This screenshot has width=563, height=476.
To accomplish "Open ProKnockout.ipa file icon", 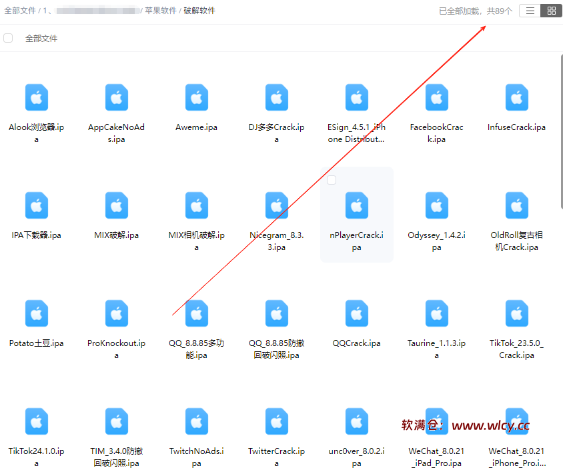I will 116,313.
